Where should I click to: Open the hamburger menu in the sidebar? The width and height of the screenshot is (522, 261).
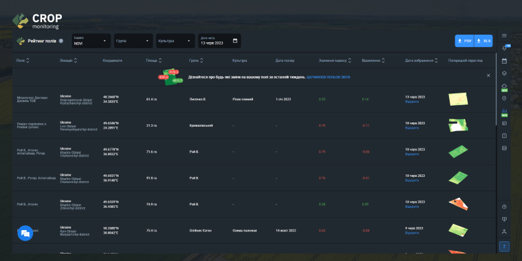click(504, 36)
